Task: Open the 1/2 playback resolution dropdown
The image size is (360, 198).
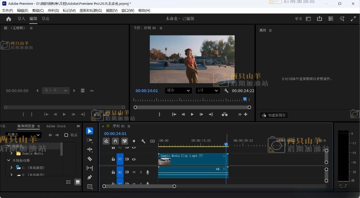Action: click(x=208, y=90)
